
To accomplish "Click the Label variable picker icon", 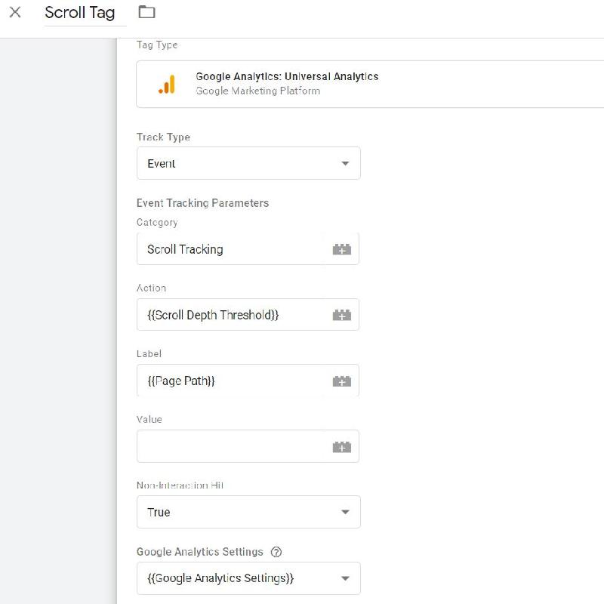I will pos(342,381).
